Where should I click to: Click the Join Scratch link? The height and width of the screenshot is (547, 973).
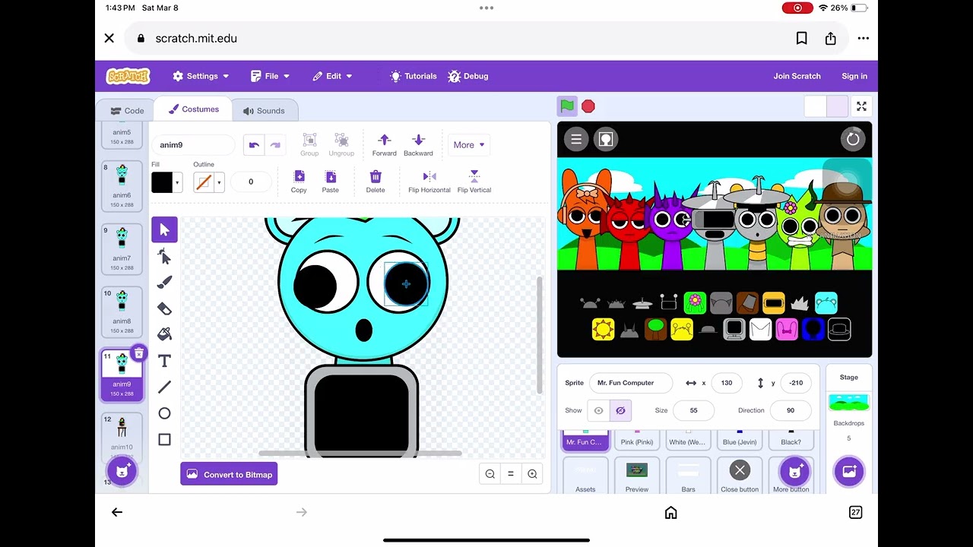click(797, 76)
